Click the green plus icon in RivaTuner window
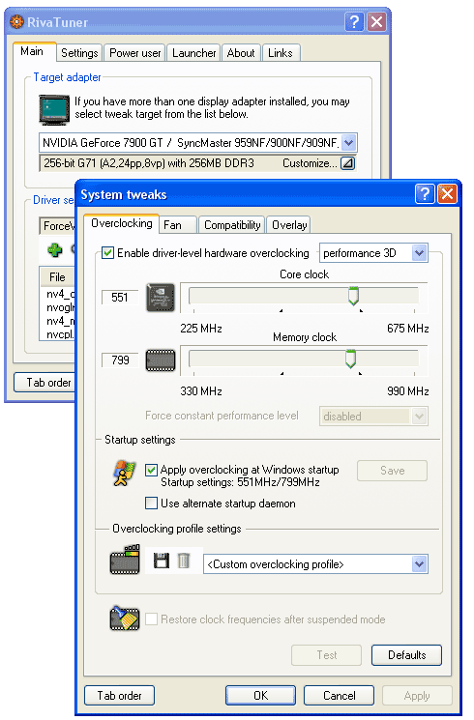474x720 pixels. point(55,250)
